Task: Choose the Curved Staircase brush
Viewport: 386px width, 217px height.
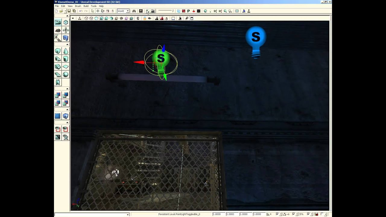Action: (58, 59)
